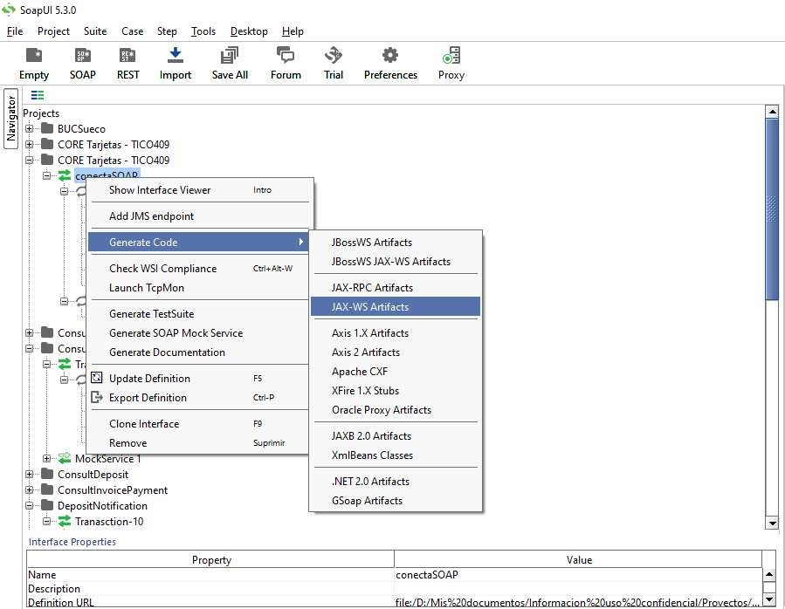Collapse the conectaSOAP interface node
The width and height of the screenshot is (785, 609).
49,174
